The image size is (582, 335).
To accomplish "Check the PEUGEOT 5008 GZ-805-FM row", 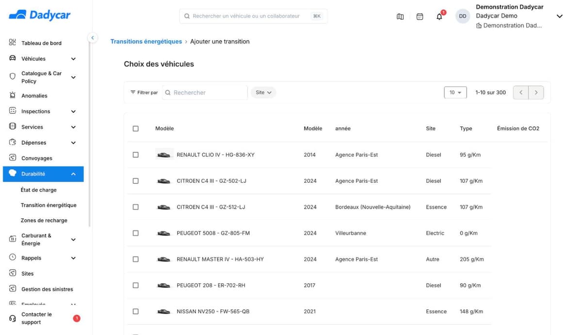I will [x=135, y=233].
